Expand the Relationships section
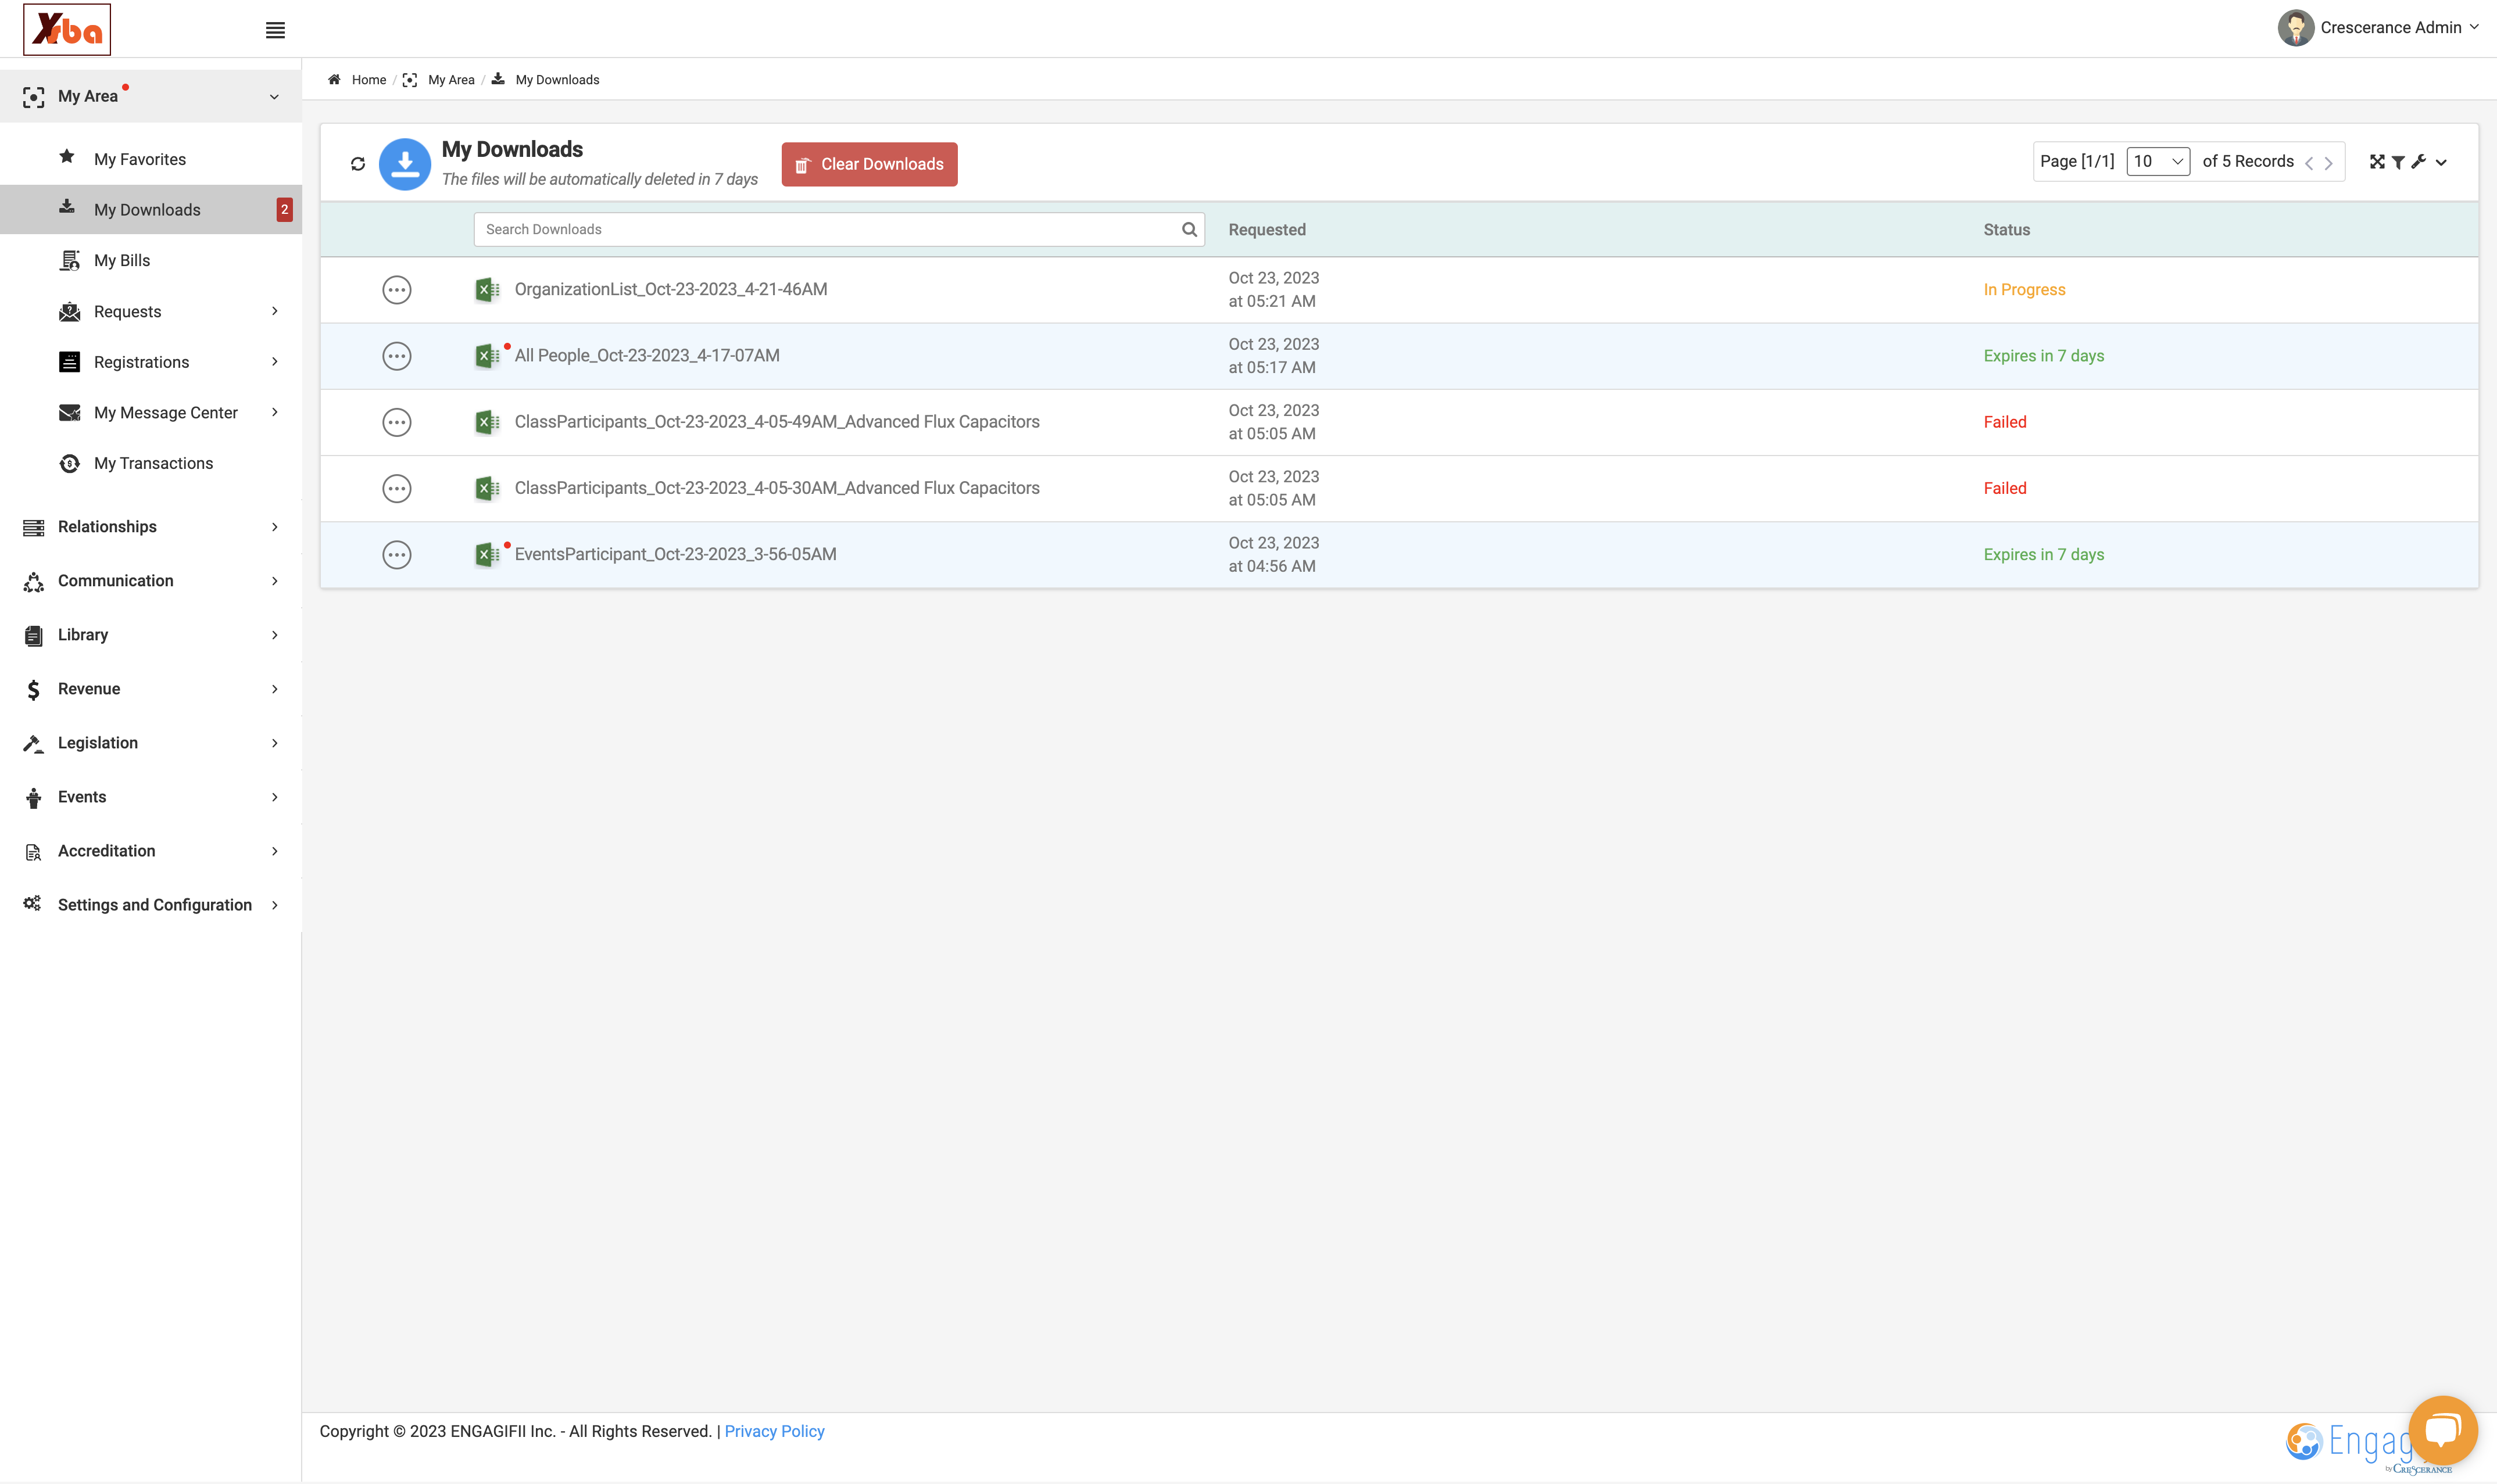 click(x=151, y=527)
